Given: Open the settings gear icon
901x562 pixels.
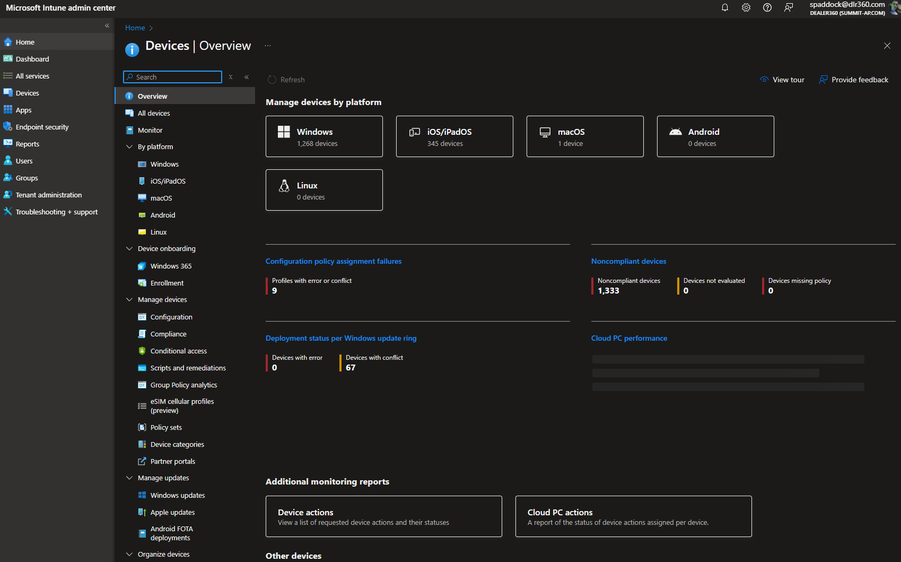Looking at the screenshot, I should point(746,7).
